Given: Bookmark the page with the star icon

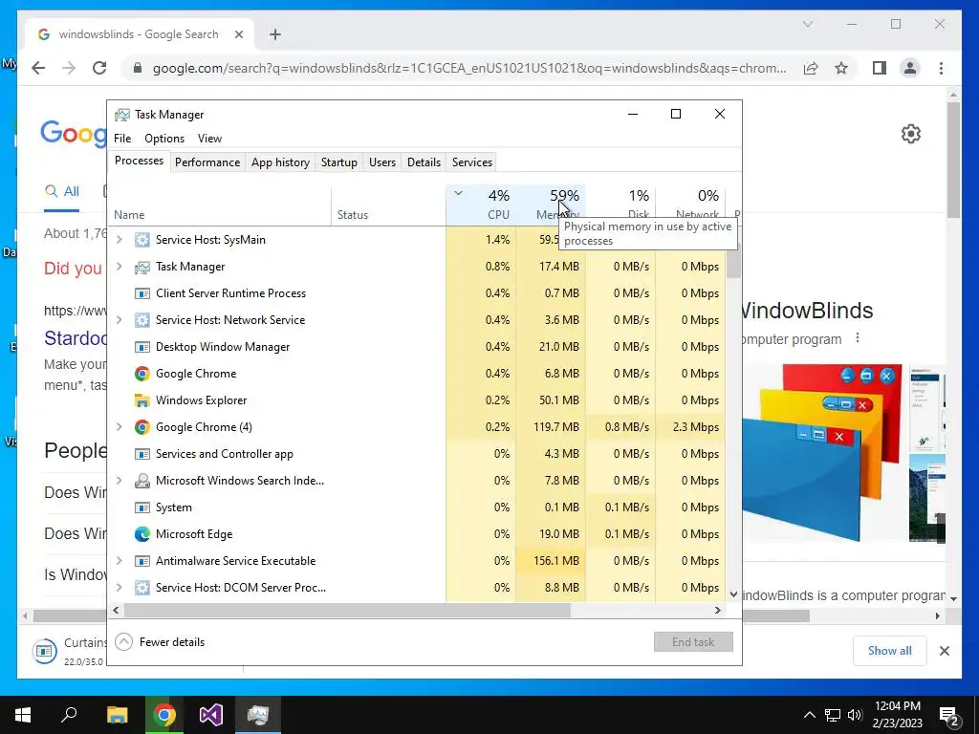Looking at the screenshot, I should coord(841,68).
